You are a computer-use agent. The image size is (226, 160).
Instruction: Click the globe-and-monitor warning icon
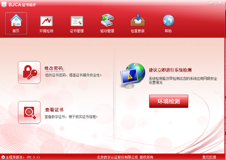coord(133,76)
